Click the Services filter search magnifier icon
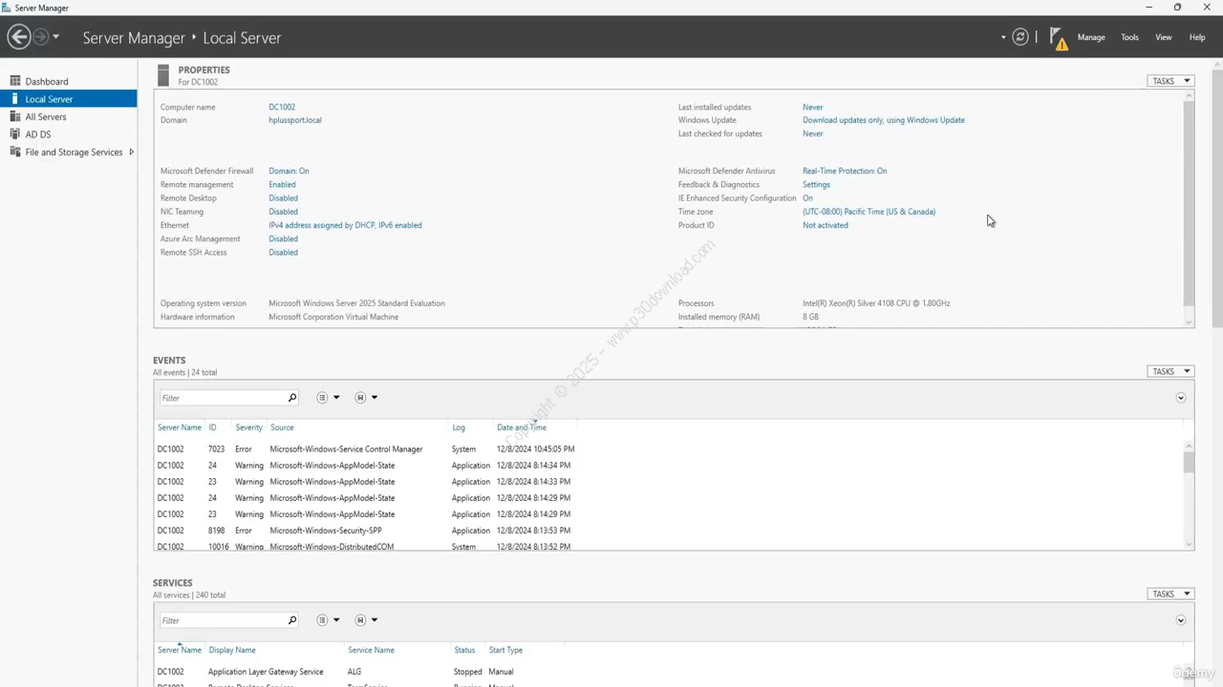This screenshot has height=687, width=1223. (292, 620)
